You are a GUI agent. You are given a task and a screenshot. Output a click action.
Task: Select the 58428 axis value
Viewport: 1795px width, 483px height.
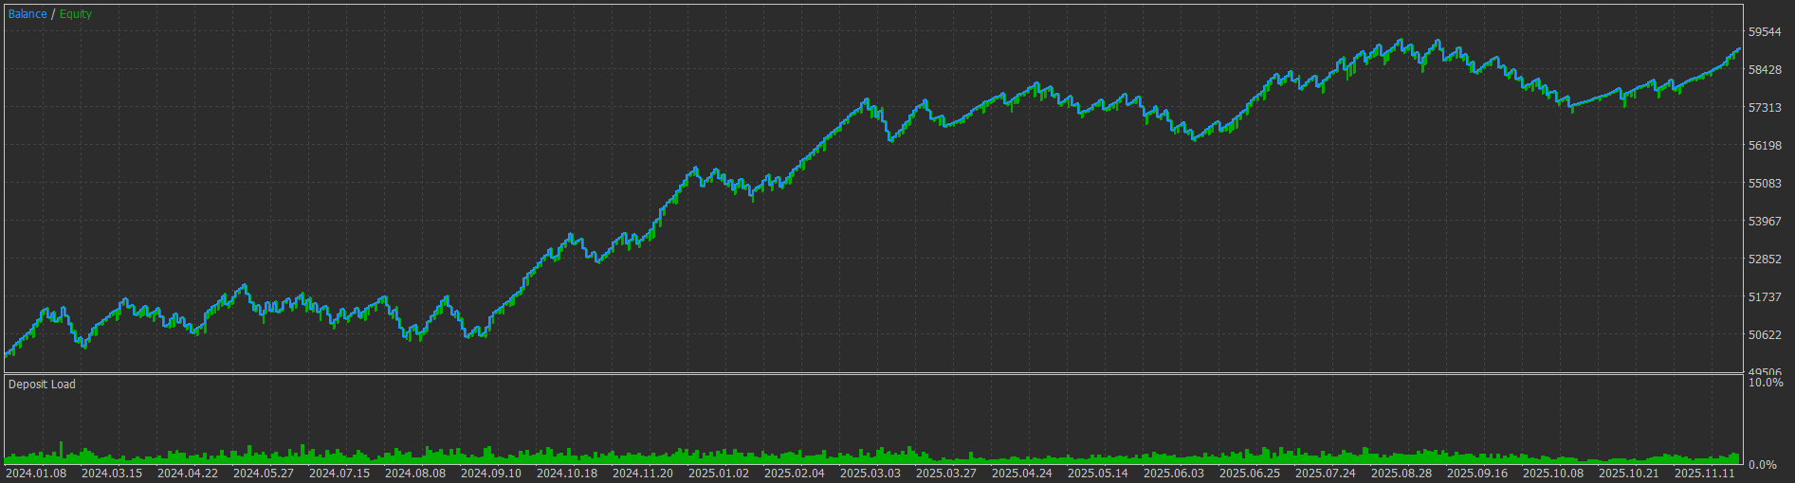pyautogui.click(x=1765, y=70)
